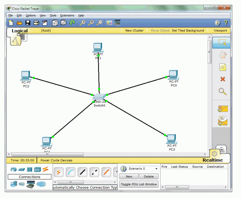The width and height of the screenshot is (241, 198).
Task: Open the Edit menu
Action: pos(19,16)
